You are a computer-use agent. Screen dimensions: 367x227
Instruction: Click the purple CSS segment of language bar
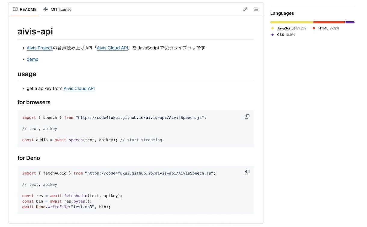350,22
